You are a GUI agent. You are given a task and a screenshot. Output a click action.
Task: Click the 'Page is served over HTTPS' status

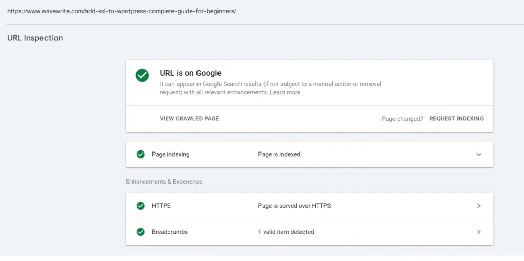tap(294, 206)
